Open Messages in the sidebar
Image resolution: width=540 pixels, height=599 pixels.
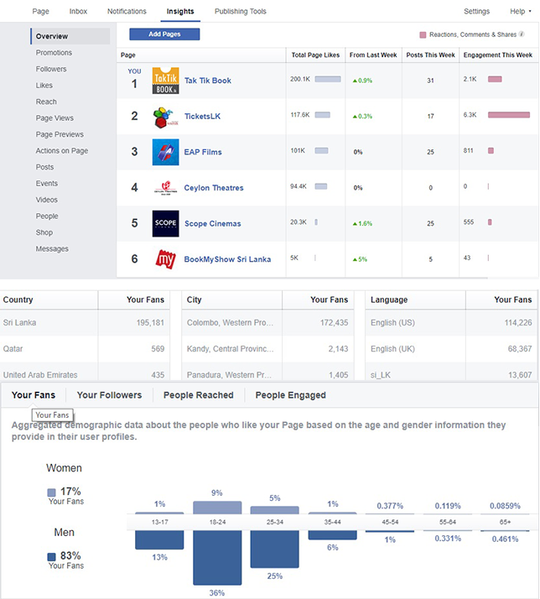tap(52, 249)
